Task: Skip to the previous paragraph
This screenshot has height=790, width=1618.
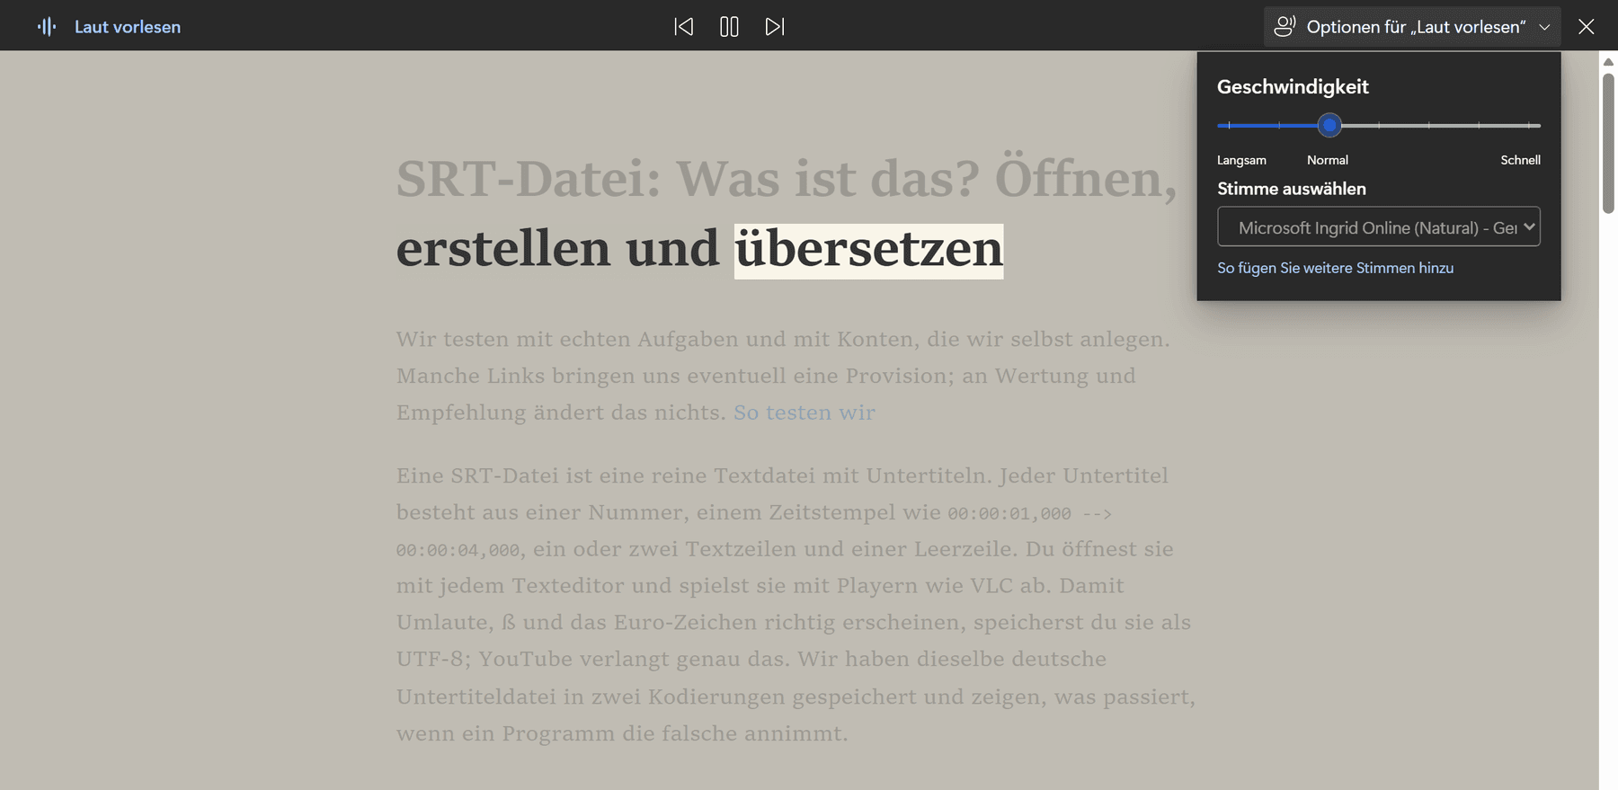Action: 684,27
